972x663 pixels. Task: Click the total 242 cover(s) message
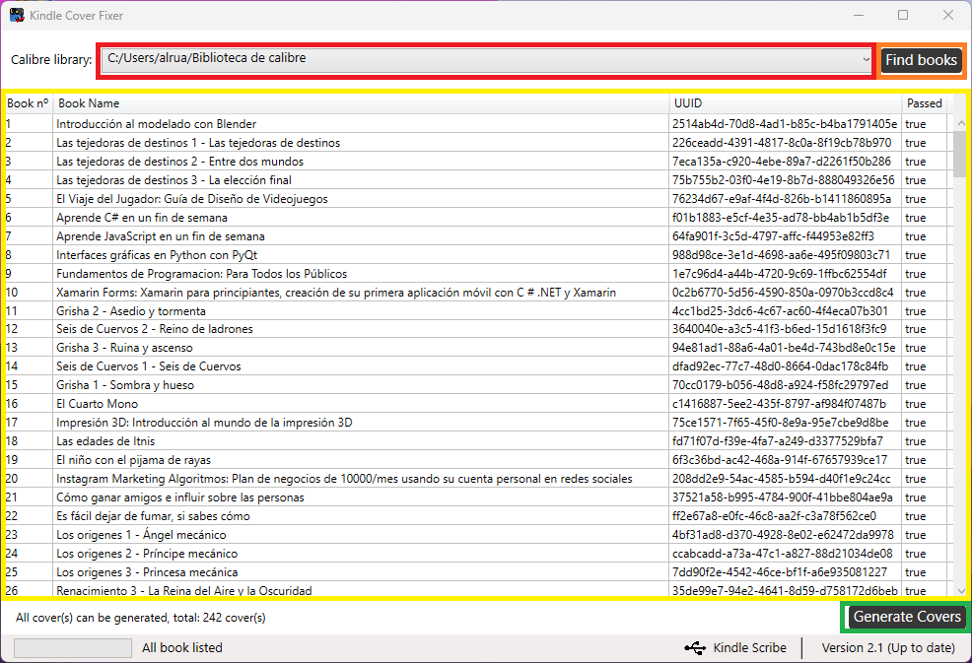click(141, 618)
